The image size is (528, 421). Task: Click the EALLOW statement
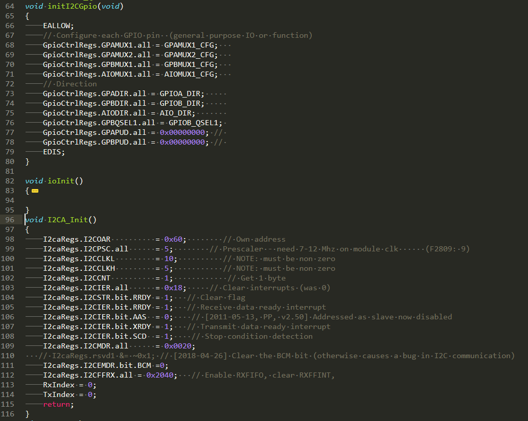[x=58, y=26]
